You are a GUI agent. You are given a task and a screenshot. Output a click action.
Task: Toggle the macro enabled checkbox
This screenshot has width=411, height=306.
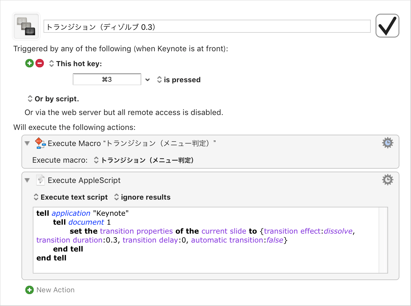pyautogui.click(x=387, y=26)
